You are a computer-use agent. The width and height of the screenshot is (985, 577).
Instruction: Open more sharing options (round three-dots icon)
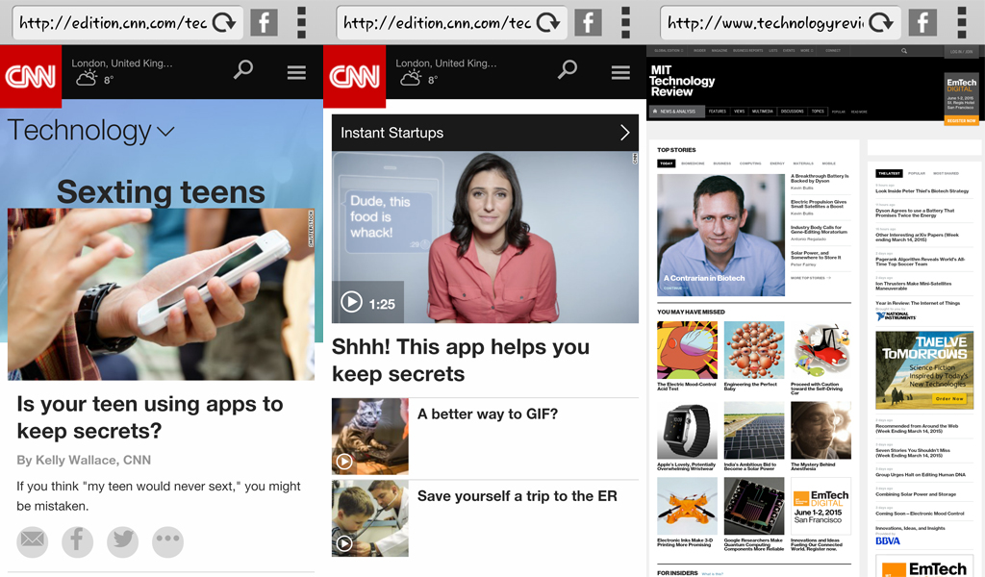[x=167, y=542]
